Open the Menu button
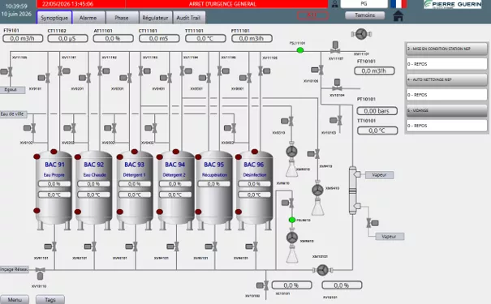Image resolution: width=491 pixels, height=304 pixels. tap(15, 300)
